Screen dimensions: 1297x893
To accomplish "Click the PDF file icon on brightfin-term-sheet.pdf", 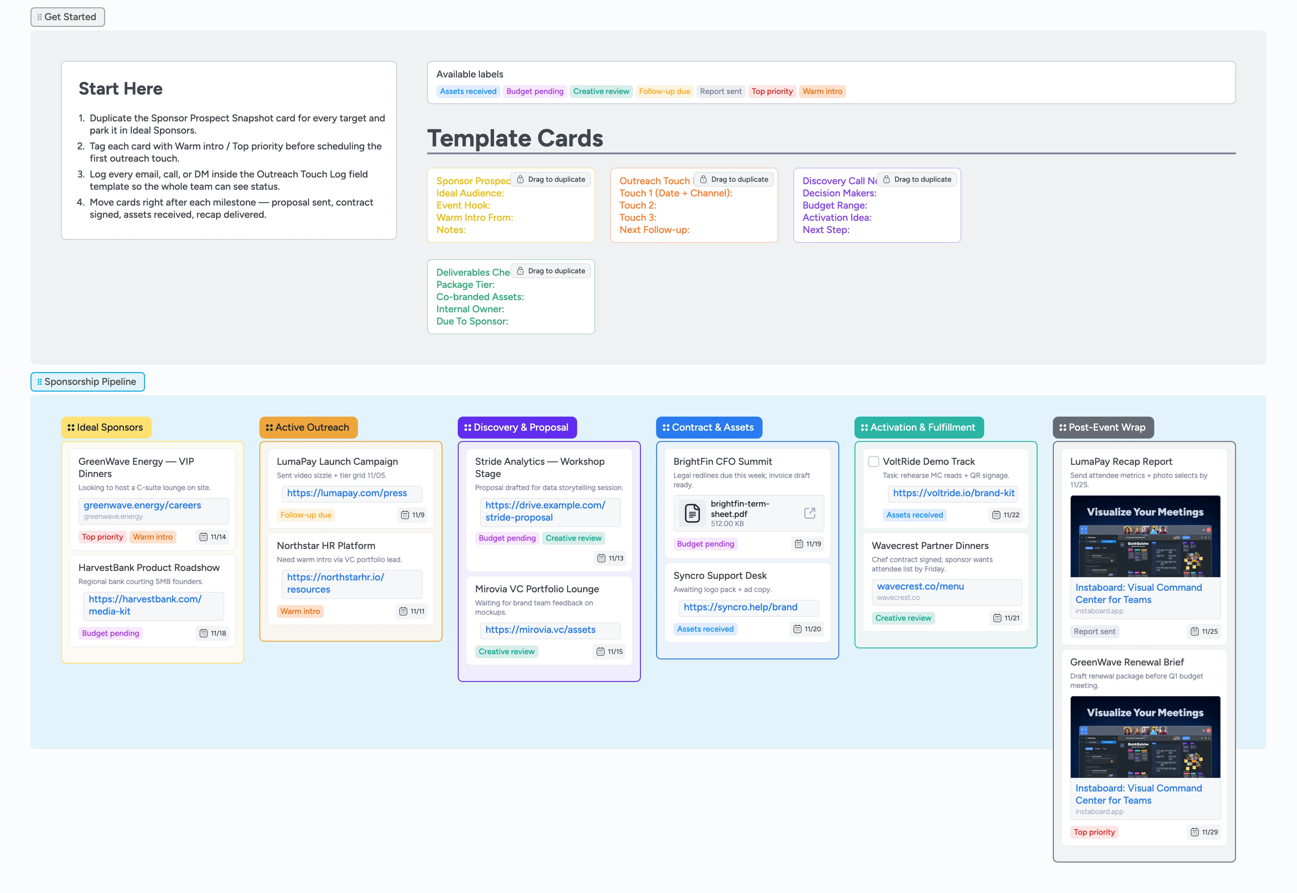I will tap(692, 512).
